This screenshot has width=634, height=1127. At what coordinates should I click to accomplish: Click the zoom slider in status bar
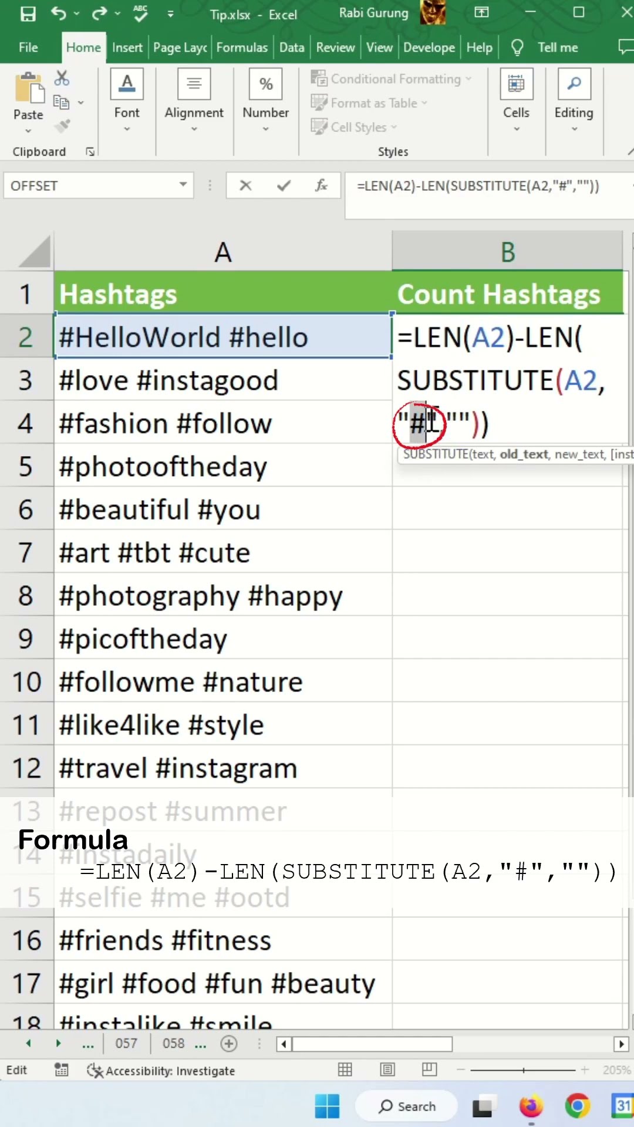point(523,1070)
